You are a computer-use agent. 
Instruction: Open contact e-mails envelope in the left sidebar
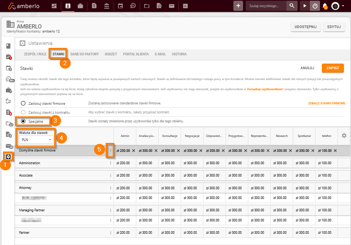pyautogui.click(x=9, y=146)
